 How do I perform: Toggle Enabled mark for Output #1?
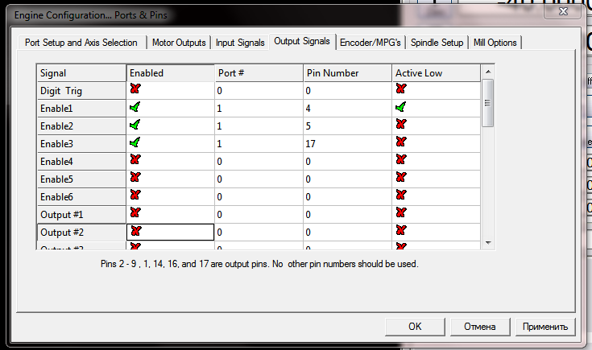point(135,212)
